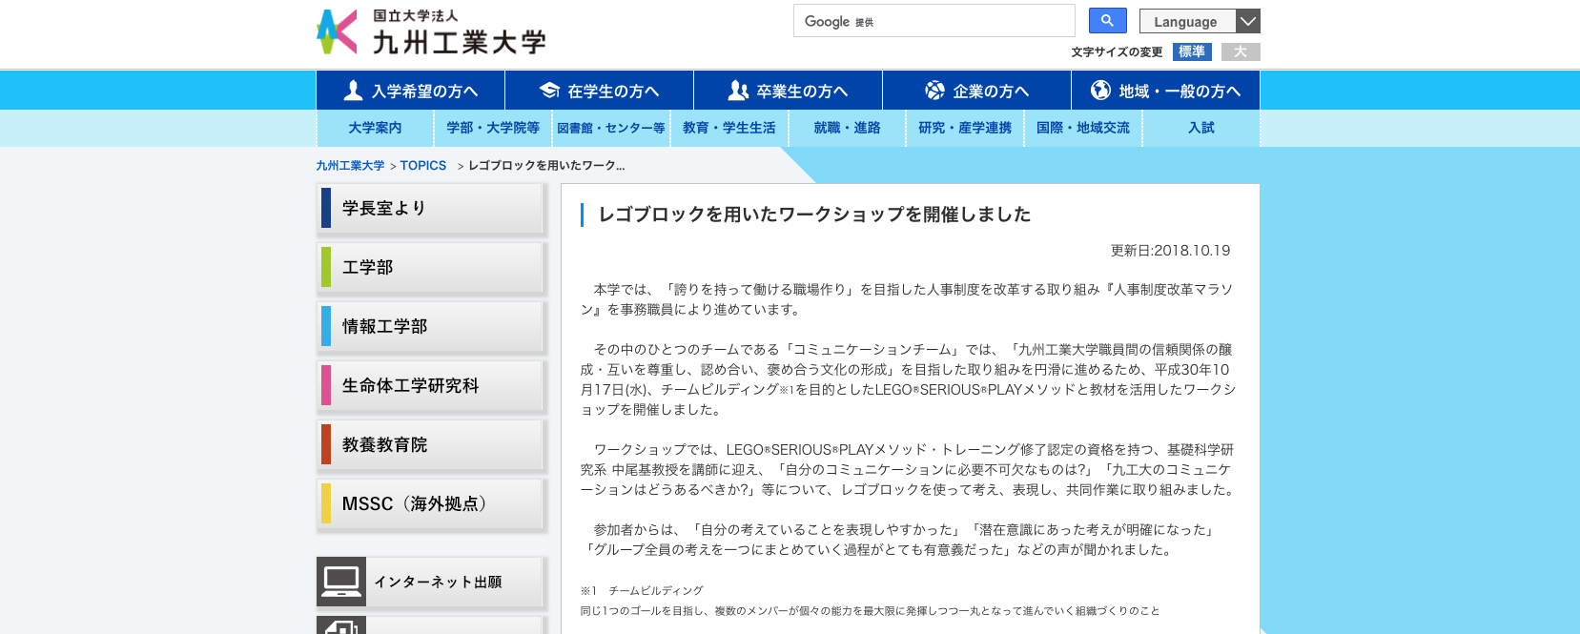
Task: Click the globe icon for 企業の方へ
Action: click(934, 91)
